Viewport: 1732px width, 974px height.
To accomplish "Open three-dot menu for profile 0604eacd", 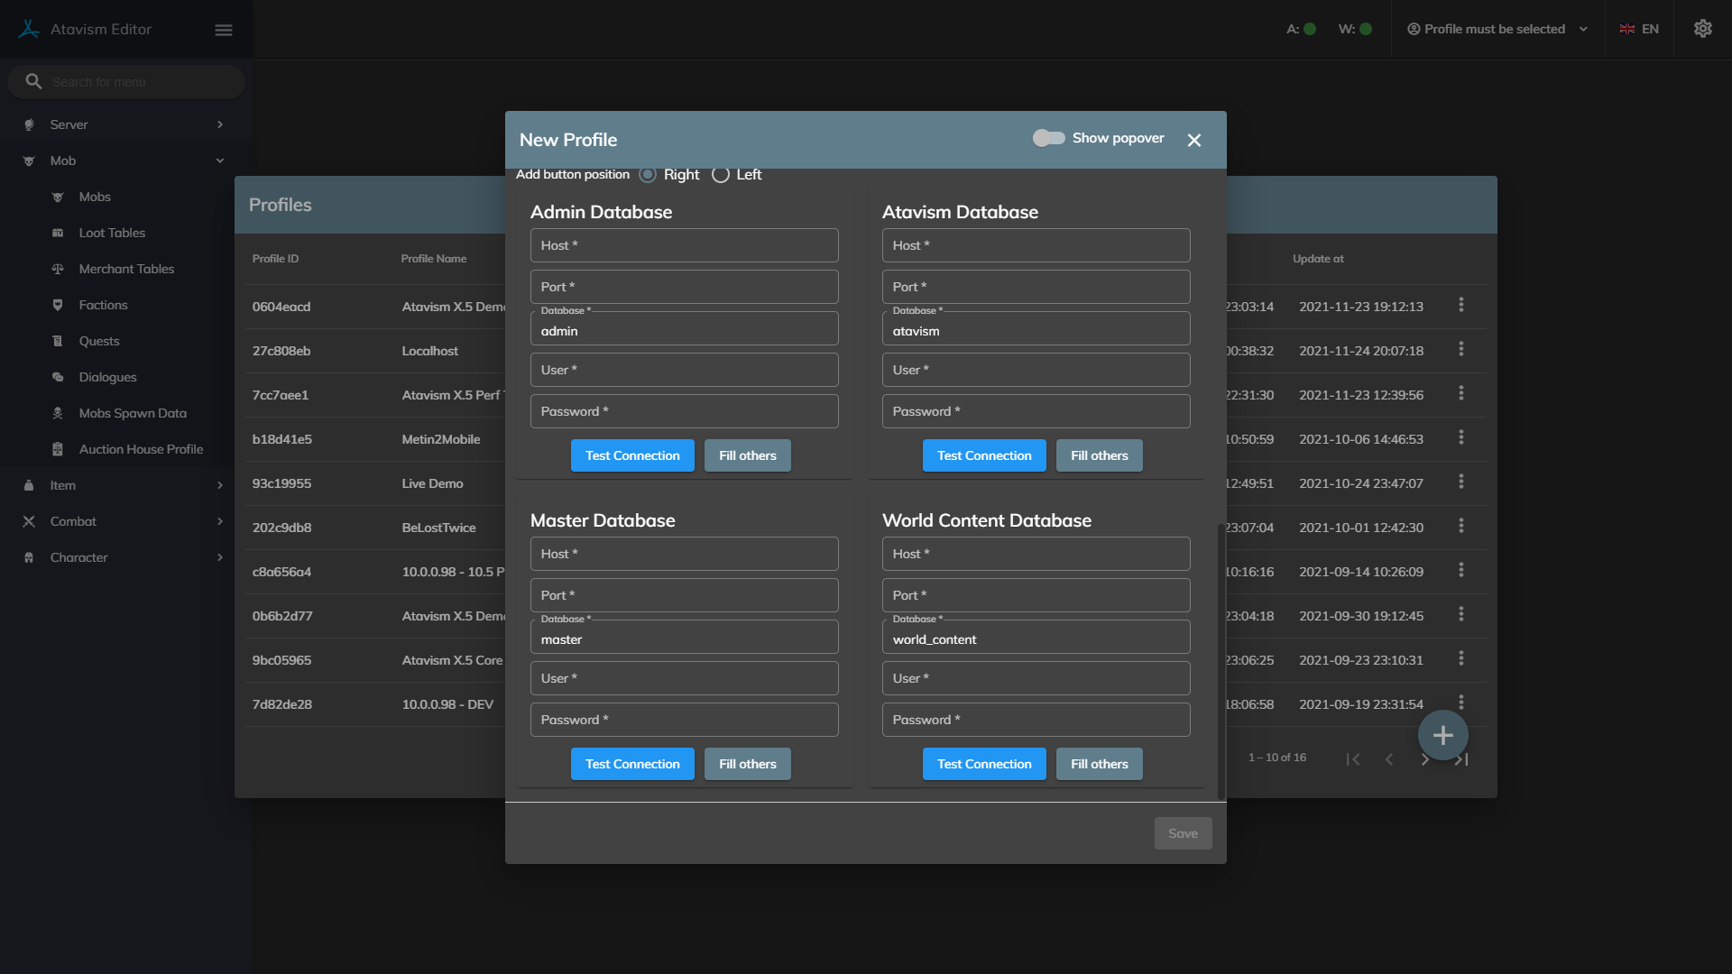I will 1460,306.
